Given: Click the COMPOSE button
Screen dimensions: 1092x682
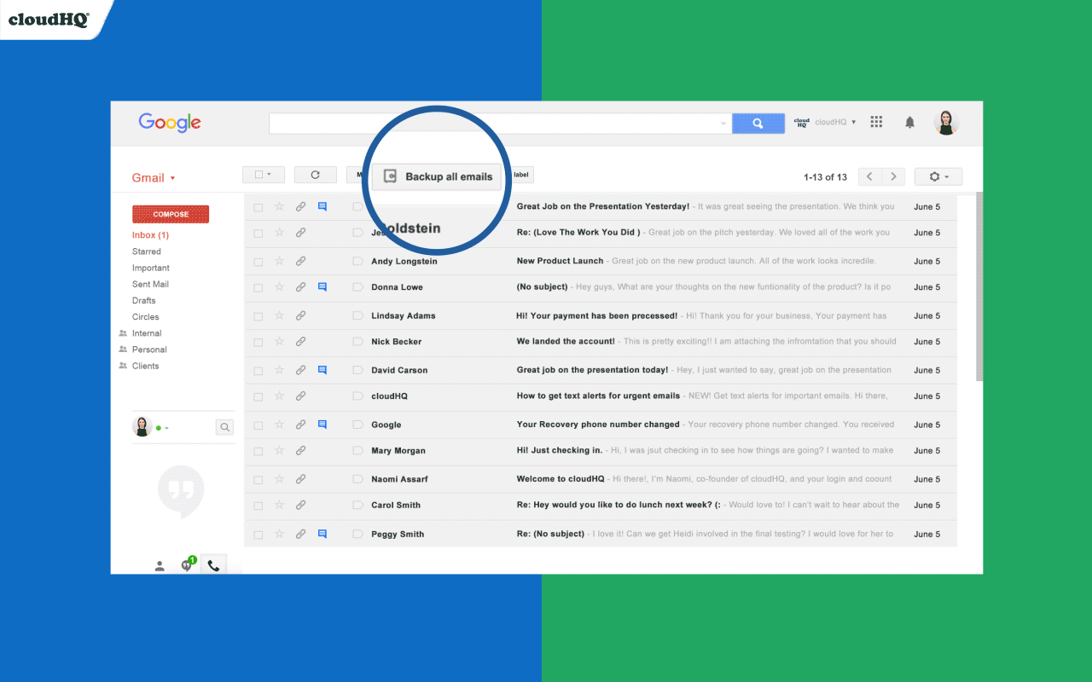Looking at the screenshot, I should (171, 214).
